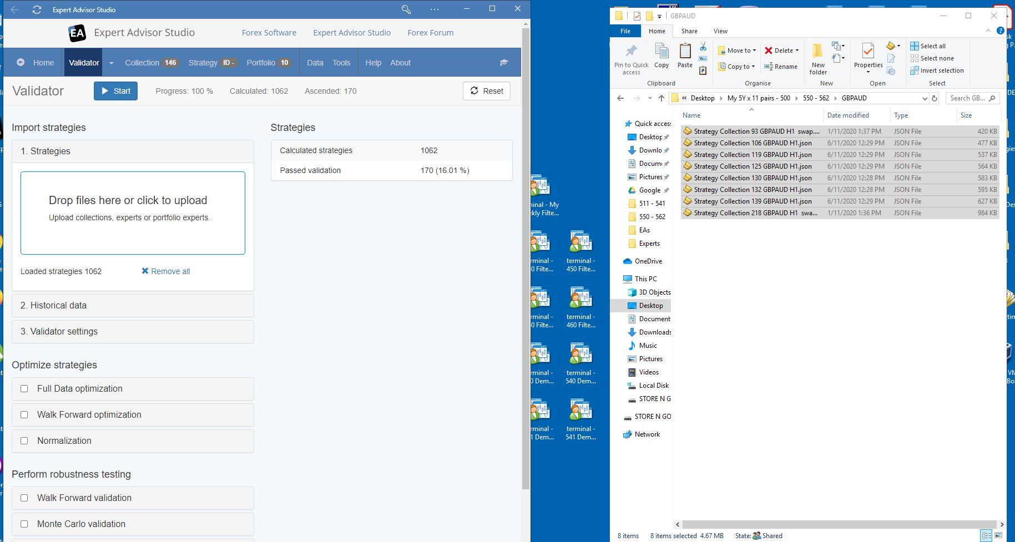Click the Up arrow in File Explorer navigation
This screenshot has width=1015, height=542.
pyautogui.click(x=661, y=98)
